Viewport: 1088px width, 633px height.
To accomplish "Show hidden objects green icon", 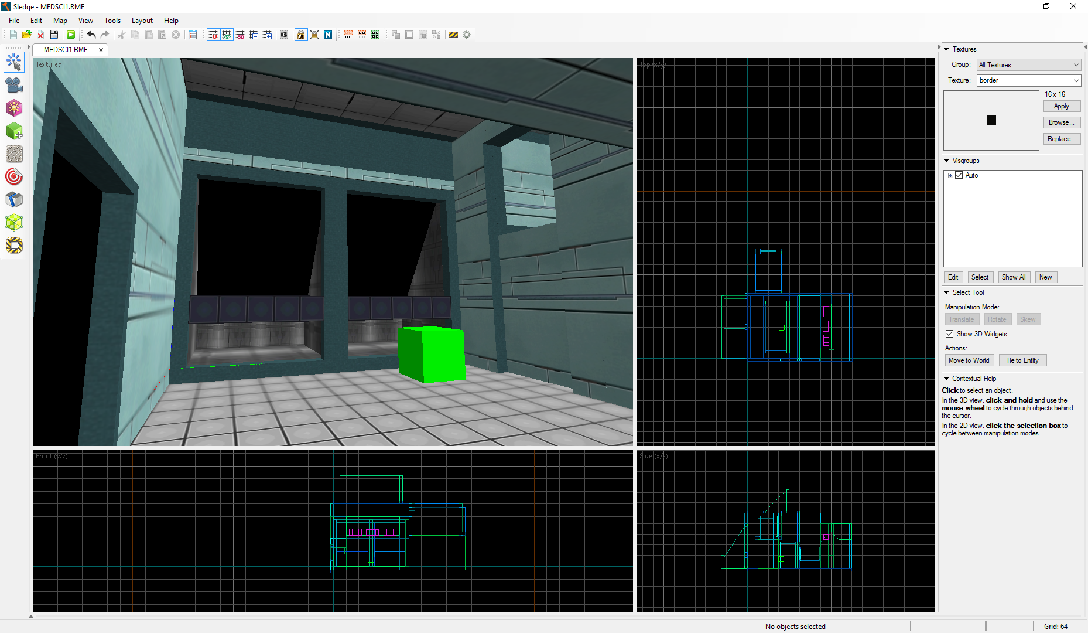I will 375,35.
